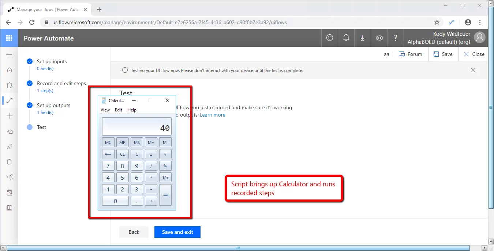
Task: Open the user account avatar
Action: click(x=479, y=37)
